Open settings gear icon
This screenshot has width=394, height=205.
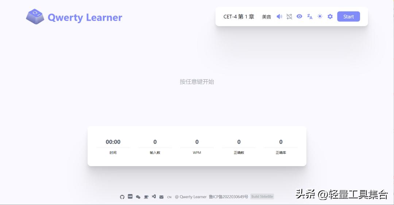point(330,16)
